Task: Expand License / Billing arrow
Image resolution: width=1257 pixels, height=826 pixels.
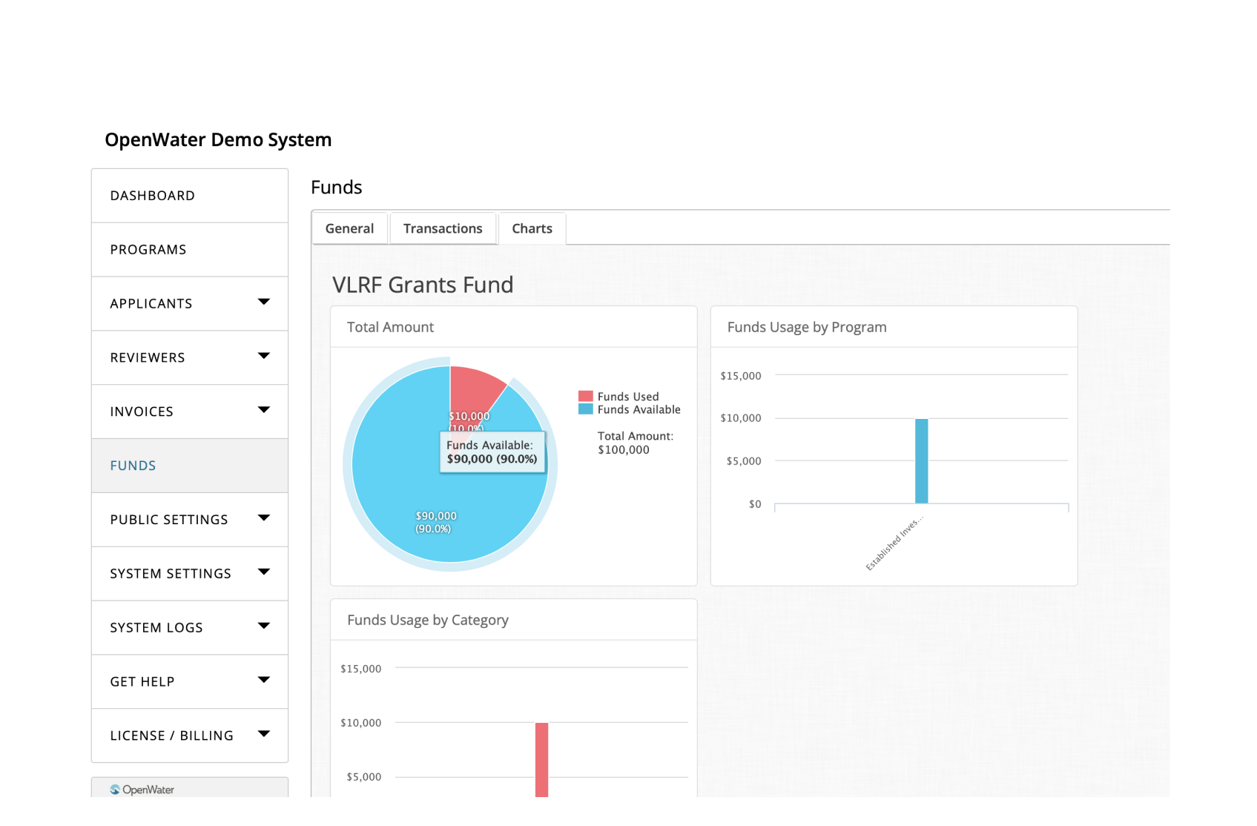Action: (x=263, y=734)
